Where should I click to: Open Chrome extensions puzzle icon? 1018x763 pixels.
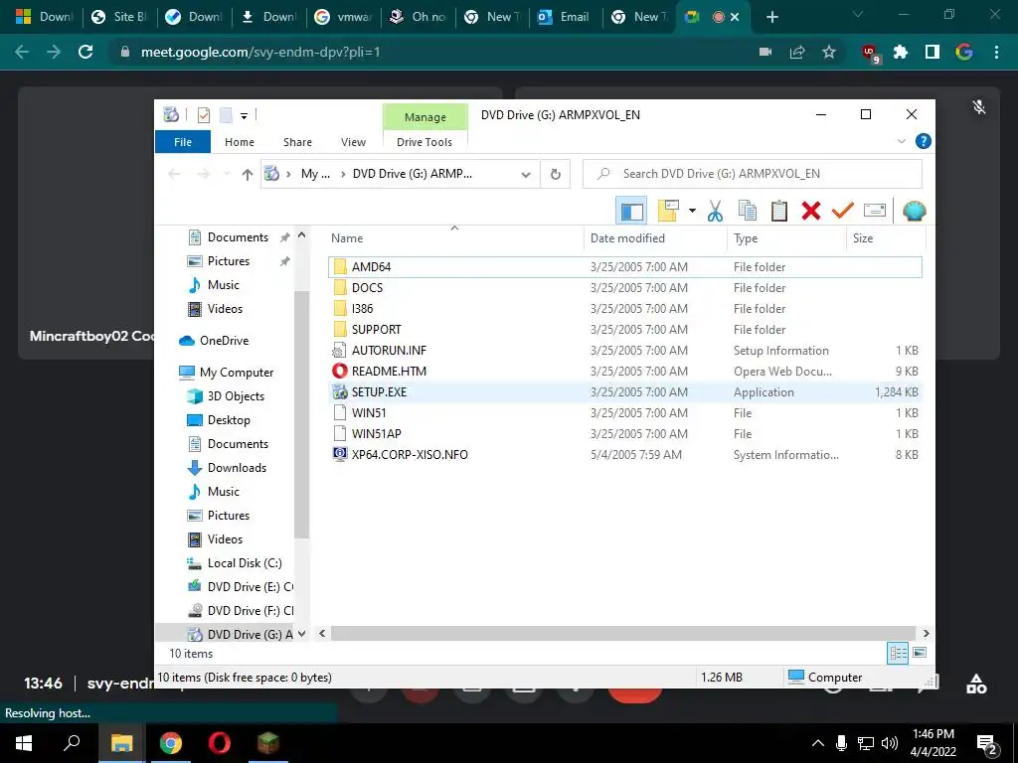[x=901, y=52]
